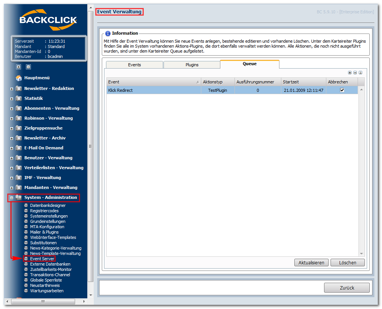Click the Löschen button
This screenshot has height=309, width=382.
coord(348,263)
